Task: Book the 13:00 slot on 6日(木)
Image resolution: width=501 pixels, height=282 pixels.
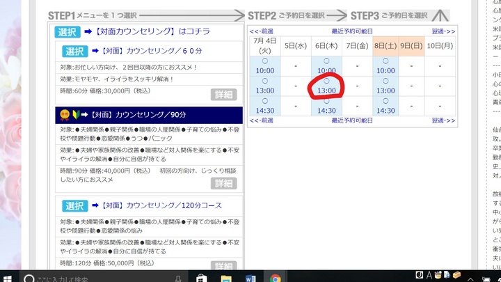Action: (326, 86)
